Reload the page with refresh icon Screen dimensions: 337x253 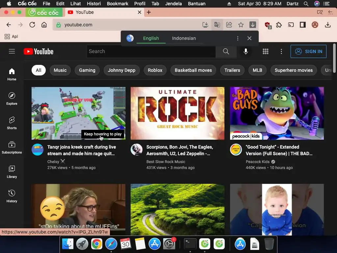[32, 25]
